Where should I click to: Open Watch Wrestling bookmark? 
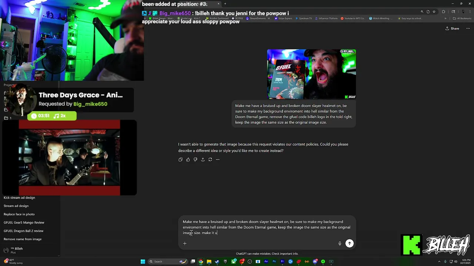point(381,18)
